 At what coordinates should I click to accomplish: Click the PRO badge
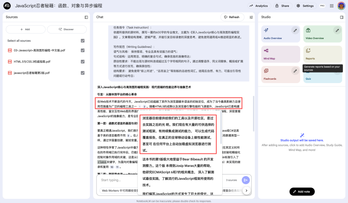click(x=322, y=6)
